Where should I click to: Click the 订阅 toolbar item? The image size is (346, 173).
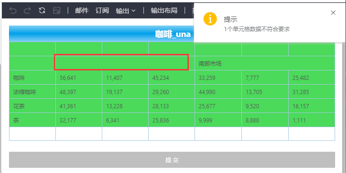[x=102, y=10]
